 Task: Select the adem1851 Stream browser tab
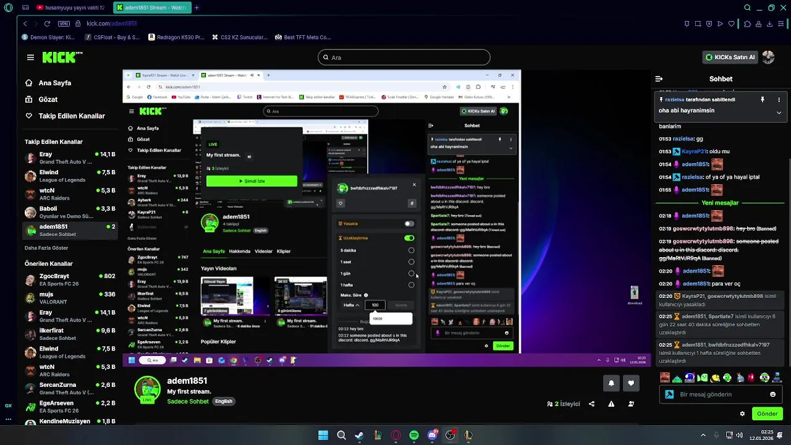click(152, 8)
